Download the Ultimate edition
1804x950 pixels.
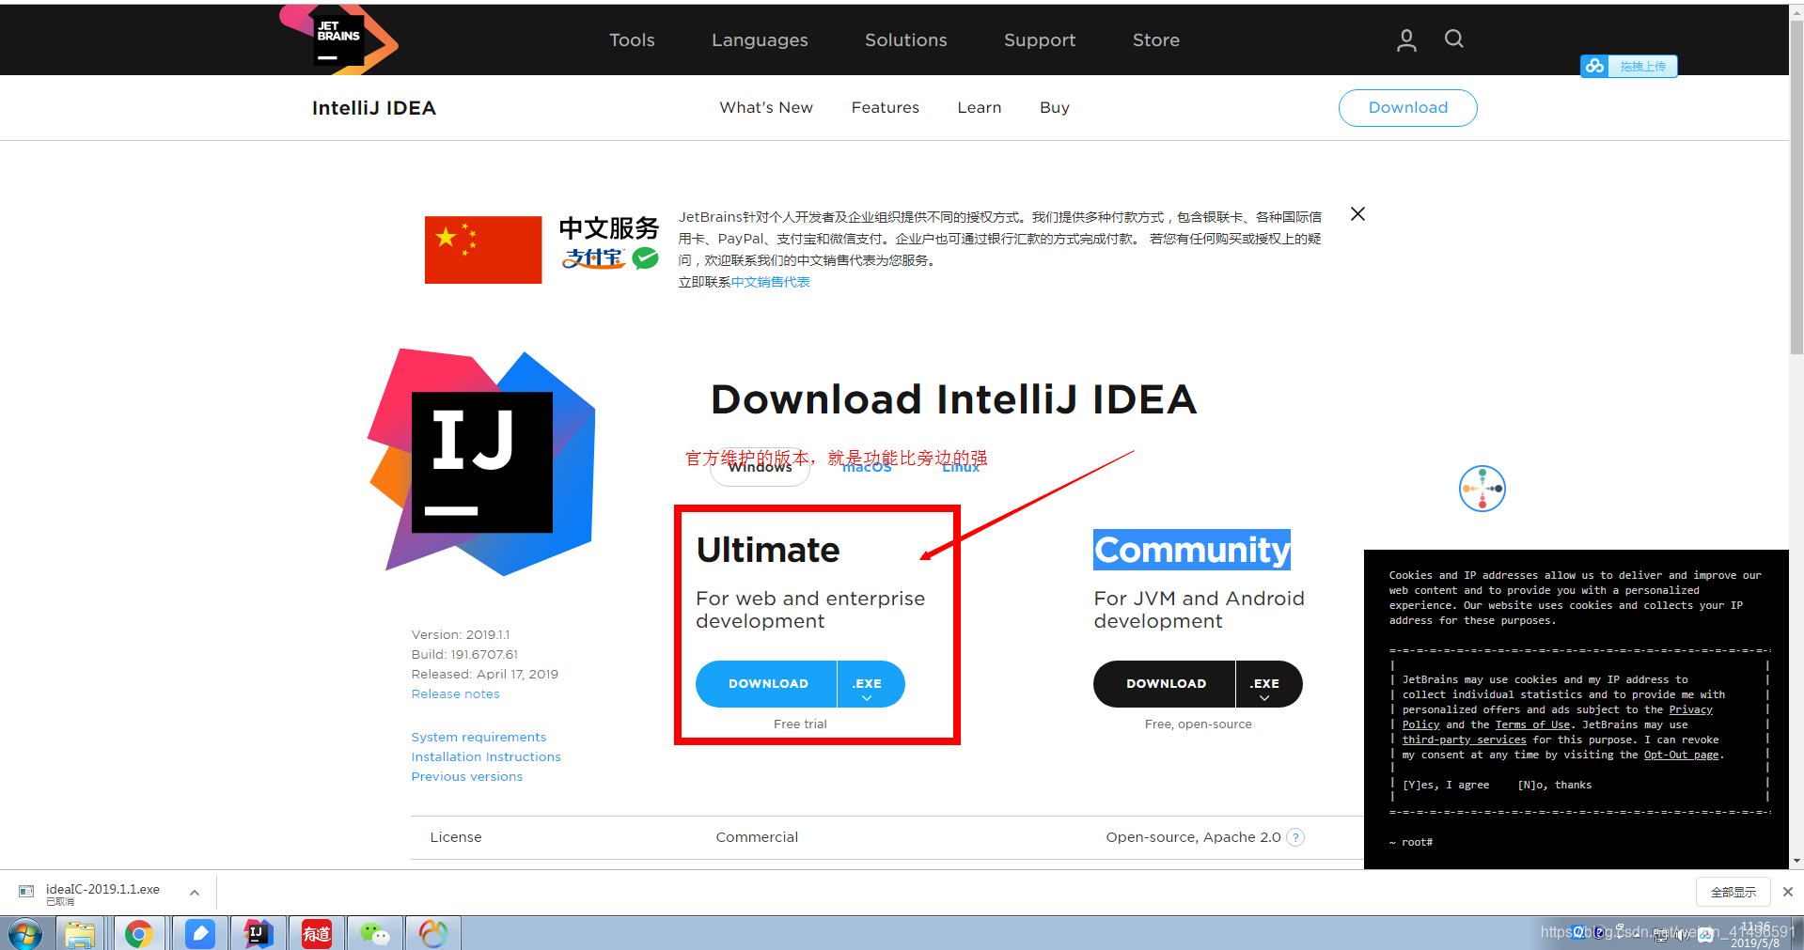[x=767, y=684]
